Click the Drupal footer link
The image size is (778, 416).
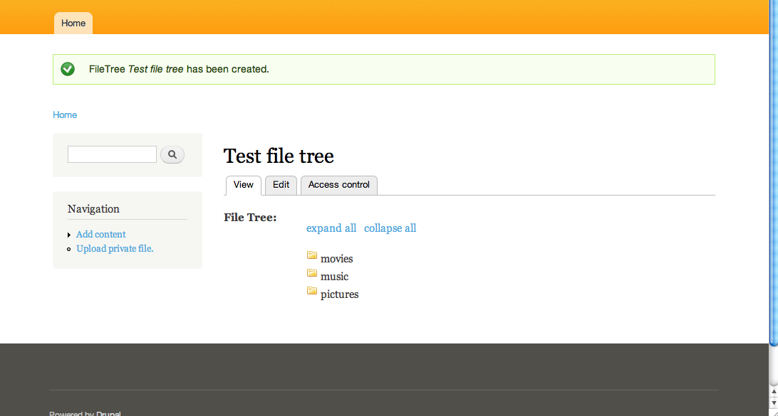[x=109, y=414]
